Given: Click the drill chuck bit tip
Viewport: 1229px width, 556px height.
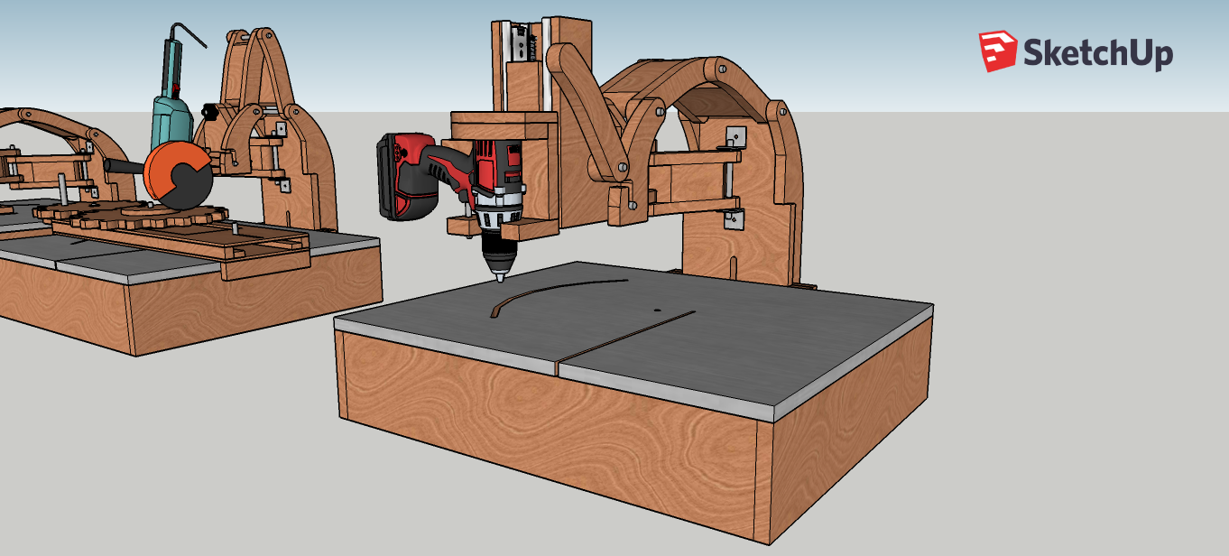Looking at the screenshot, I should pyautogui.click(x=499, y=276).
